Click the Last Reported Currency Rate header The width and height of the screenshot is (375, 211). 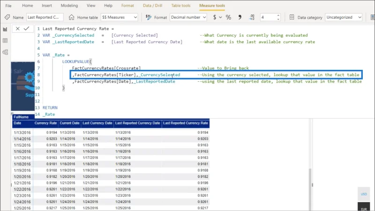pos(185,123)
